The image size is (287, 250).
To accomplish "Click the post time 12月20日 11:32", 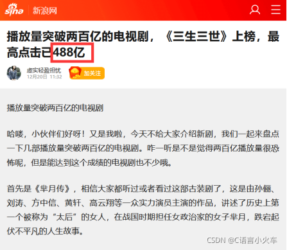I will [x=44, y=76].
